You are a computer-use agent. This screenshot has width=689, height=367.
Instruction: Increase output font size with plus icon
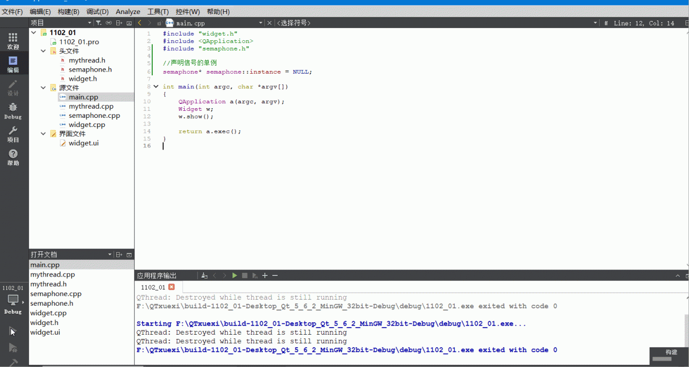click(x=265, y=276)
